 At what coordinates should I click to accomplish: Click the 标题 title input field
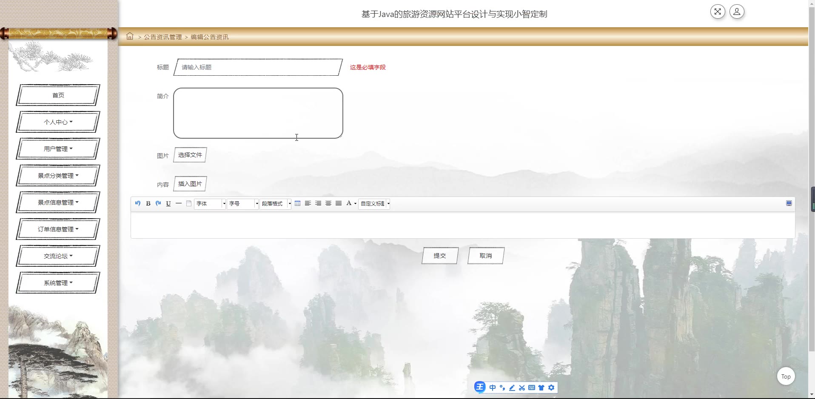[x=258, y=67]
